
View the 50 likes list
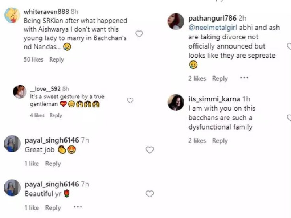pyautogui.click(x=34, y=60)
